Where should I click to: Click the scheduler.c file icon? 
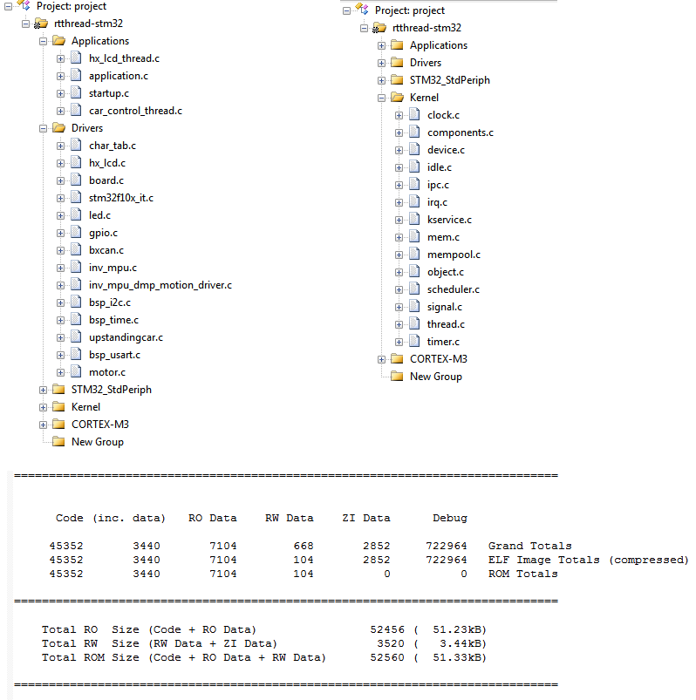[415, 289]
